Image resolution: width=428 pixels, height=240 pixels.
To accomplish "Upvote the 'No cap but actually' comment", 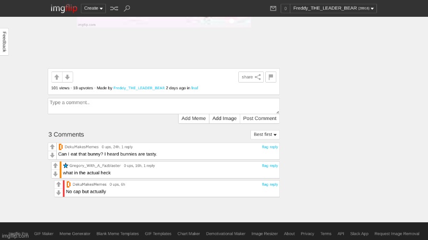I will coord(58,184).
